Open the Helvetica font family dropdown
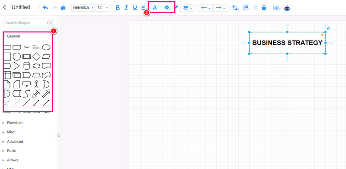 [x=83, y=8]
